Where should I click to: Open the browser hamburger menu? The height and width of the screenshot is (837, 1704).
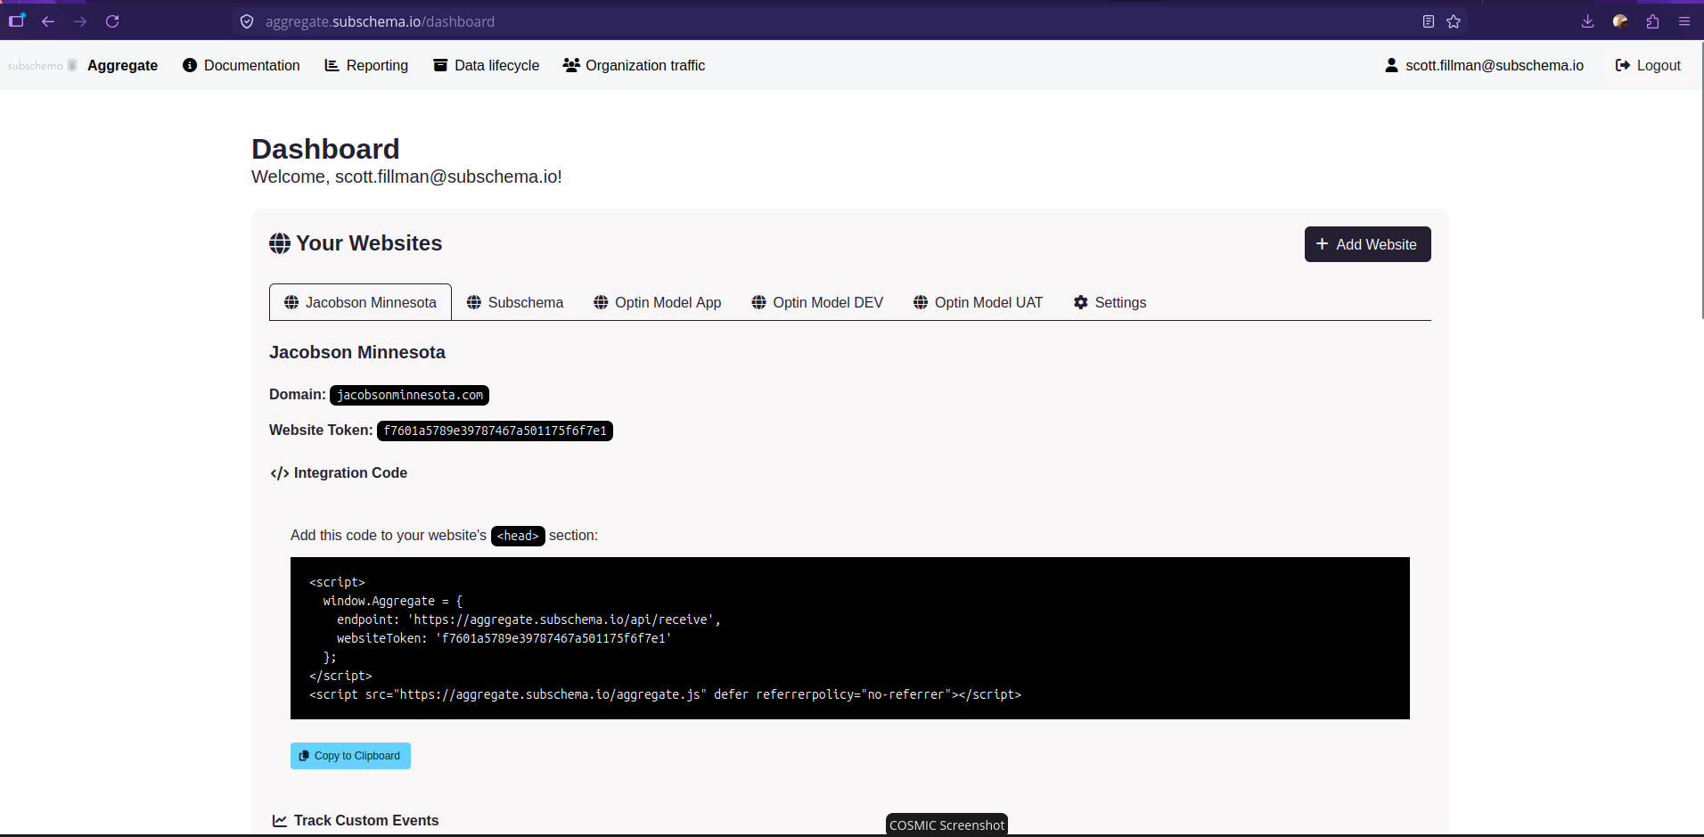pos(1684,21)
